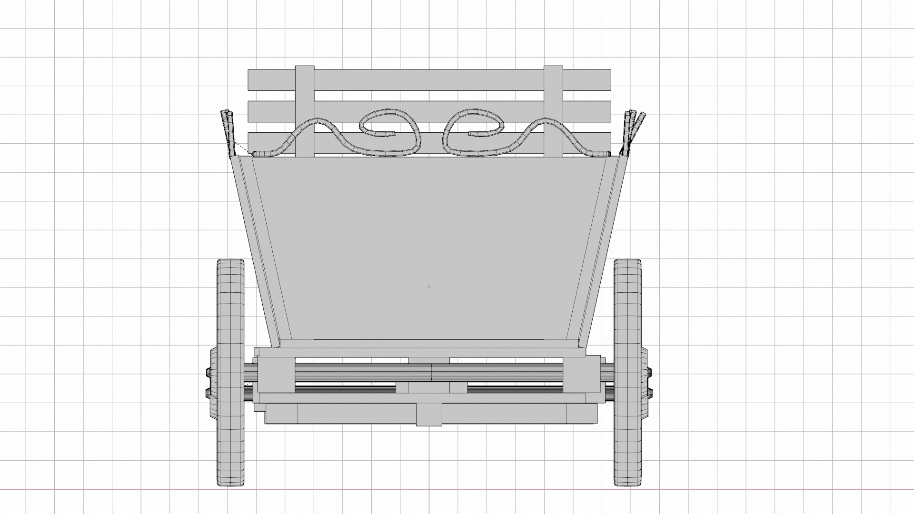
Task: Click the small origin point circle on cart body
Action: click(x=429, y=286)
